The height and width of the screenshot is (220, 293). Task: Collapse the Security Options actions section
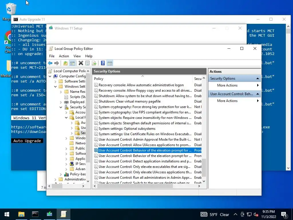tap(258, 78)
